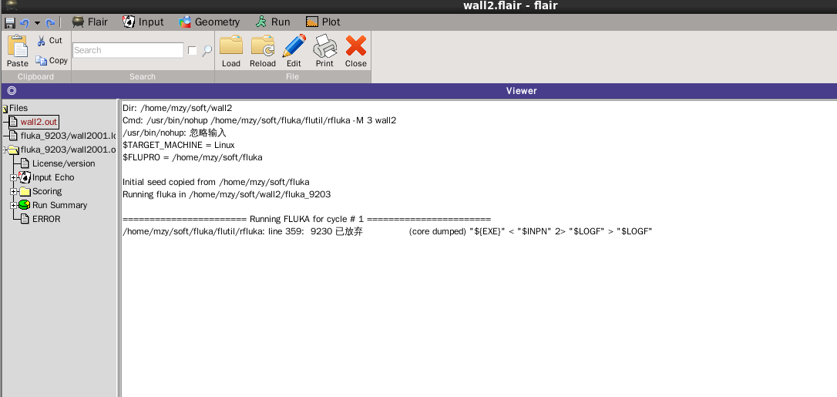Open License/version tree item

point(63,163)
